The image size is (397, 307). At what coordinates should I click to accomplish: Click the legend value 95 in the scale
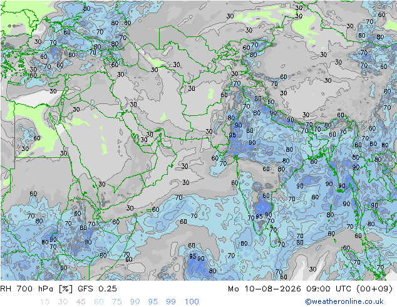point(153,302)
